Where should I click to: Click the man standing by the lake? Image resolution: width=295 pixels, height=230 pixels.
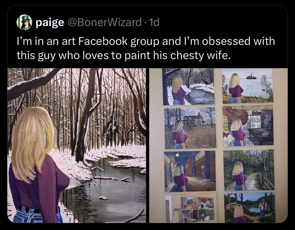[262, 207]
